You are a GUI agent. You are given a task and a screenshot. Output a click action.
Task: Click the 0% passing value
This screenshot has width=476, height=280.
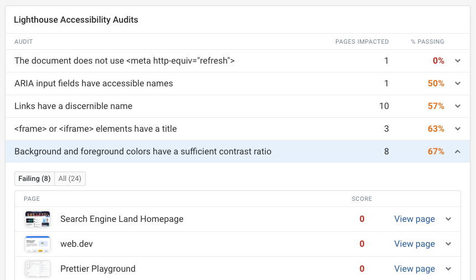pyautogui.click(x=438, y=61)
